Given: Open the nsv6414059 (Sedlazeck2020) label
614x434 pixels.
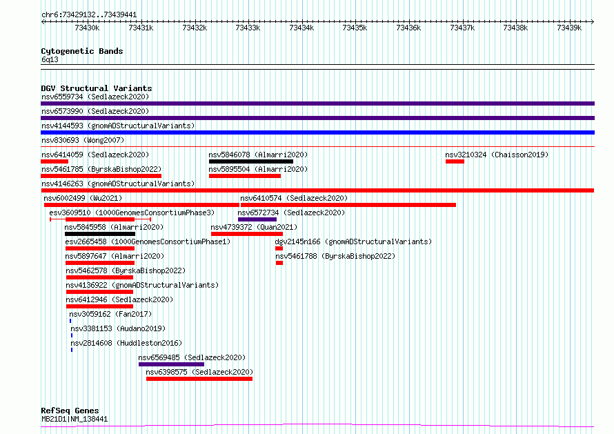Looking at the screenshot, I should (95, 155).
